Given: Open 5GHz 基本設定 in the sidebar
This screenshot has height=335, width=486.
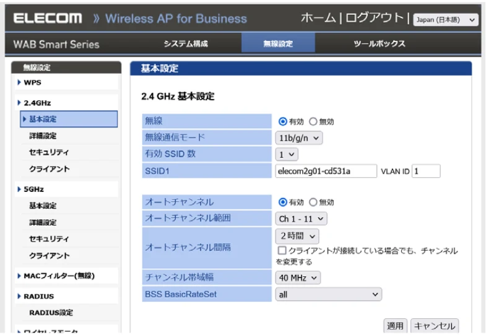Looking at the screenshot, I should pos(43,206).
